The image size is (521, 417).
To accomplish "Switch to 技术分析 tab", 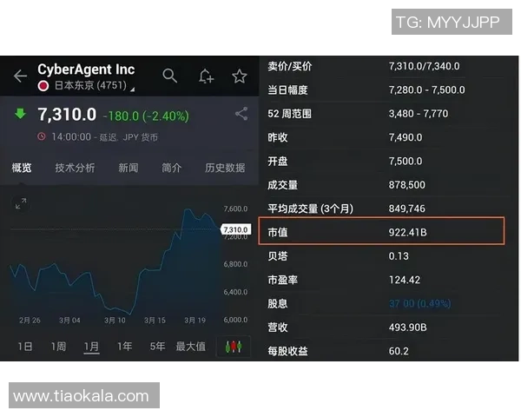I will (x=75, y=168).
